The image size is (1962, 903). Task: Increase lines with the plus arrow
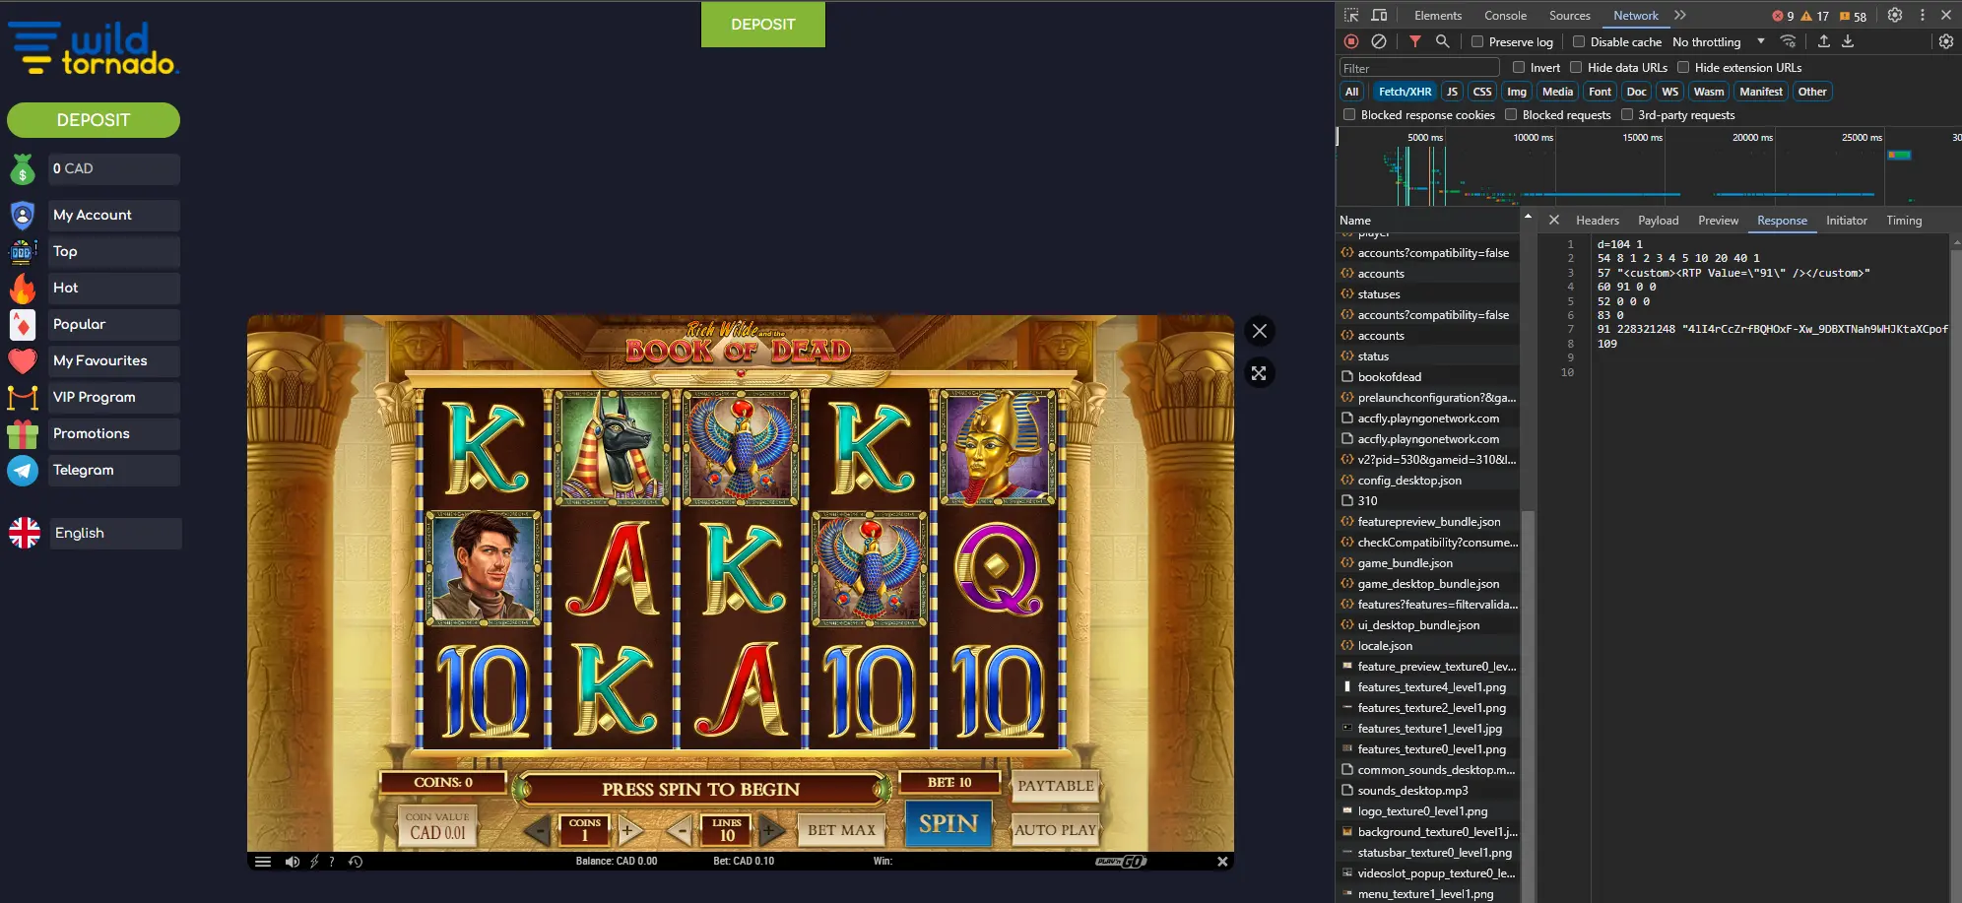click(770, 831)
